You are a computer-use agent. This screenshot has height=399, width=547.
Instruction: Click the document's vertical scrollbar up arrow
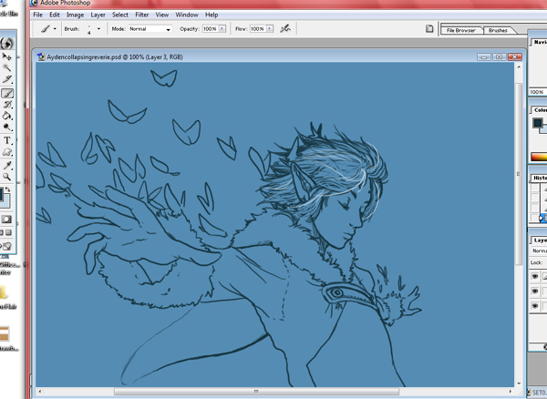pyautogui.click(x=519, y=66)
